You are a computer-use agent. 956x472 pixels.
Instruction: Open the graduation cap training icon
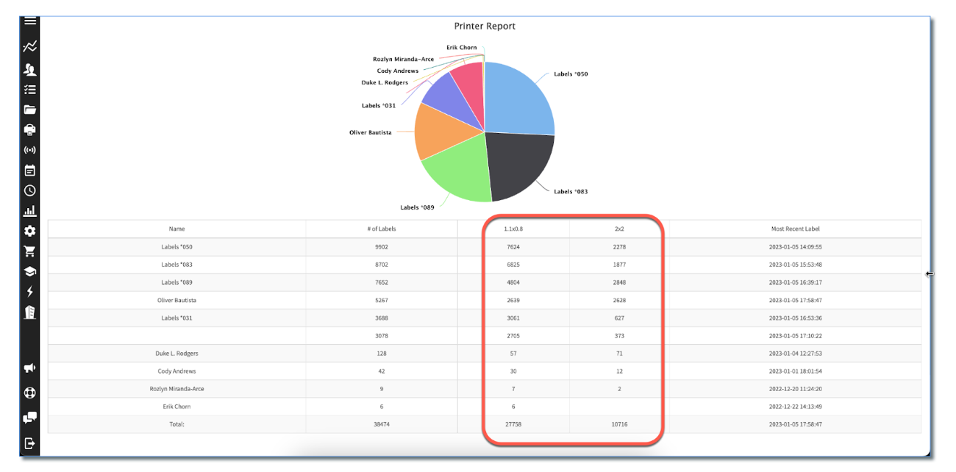click(x=30, y=271)
